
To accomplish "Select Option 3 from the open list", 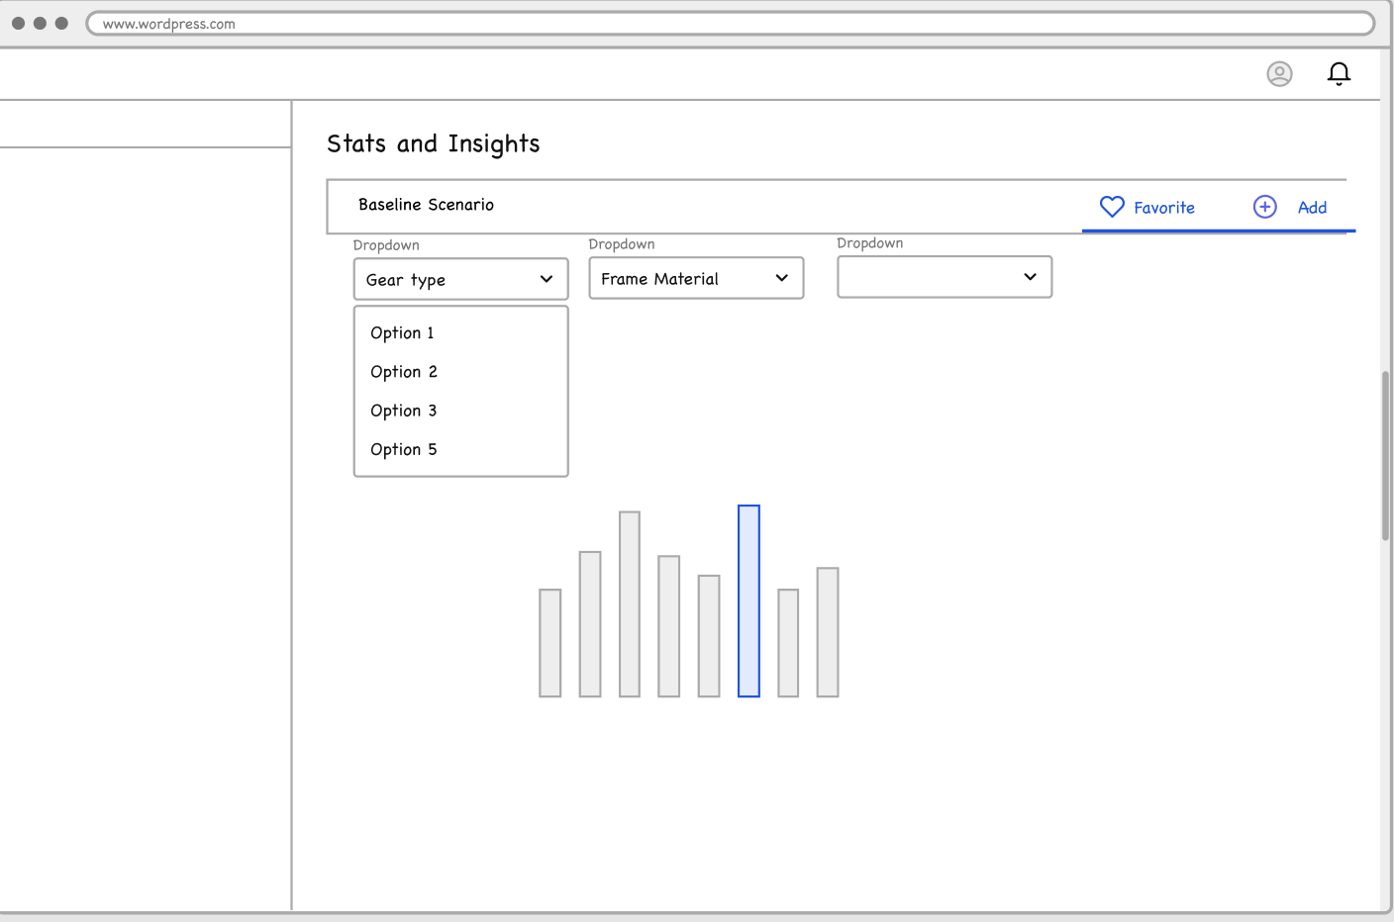I will pyautogui.click(x=403, y=411).
